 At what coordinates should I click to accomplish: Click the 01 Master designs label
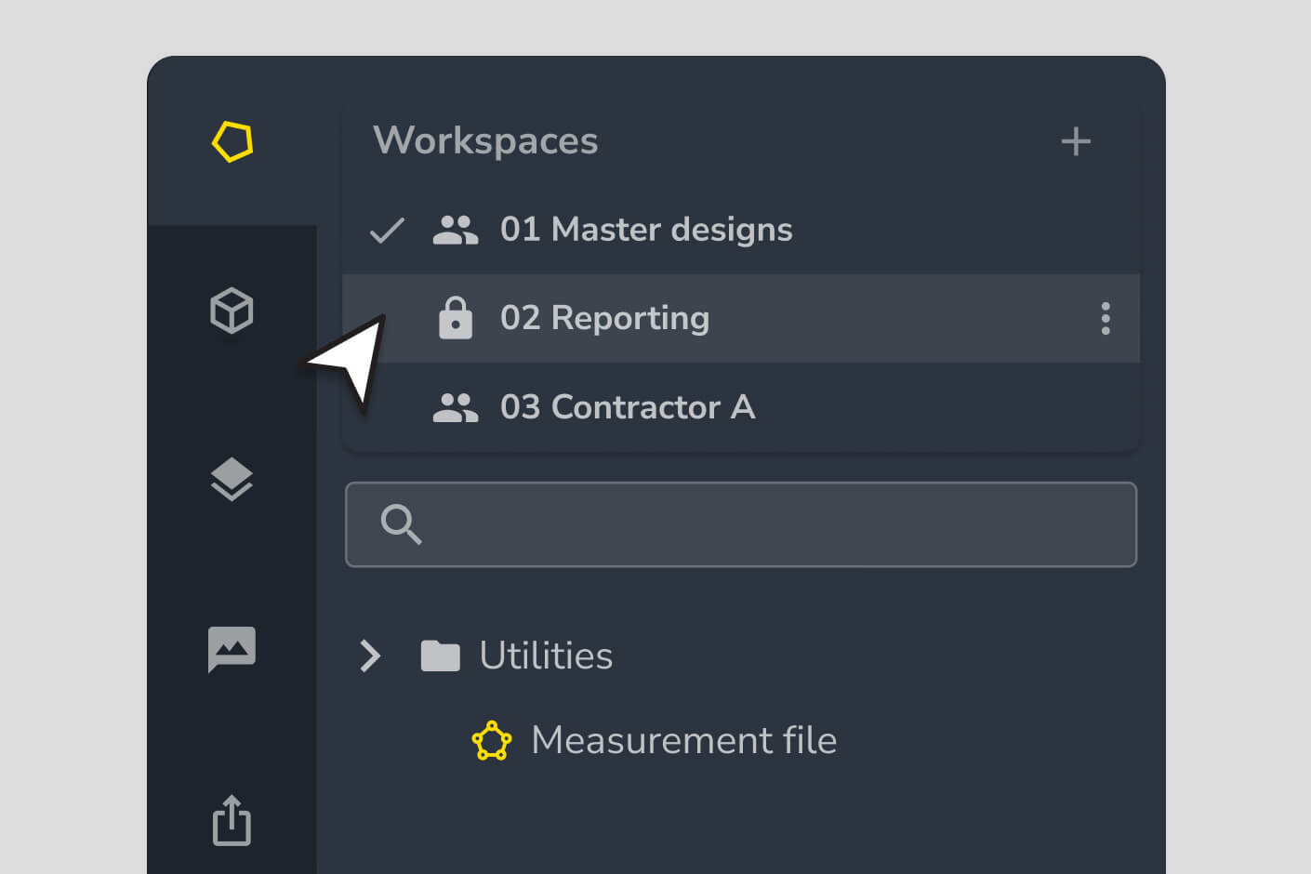[x=646, y=230]
